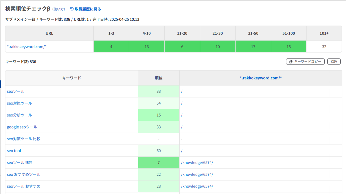Open the *.rakkokeyword.com/* link in summary table
This screenshot has width=346, height=194.
[x=27, y=47]
